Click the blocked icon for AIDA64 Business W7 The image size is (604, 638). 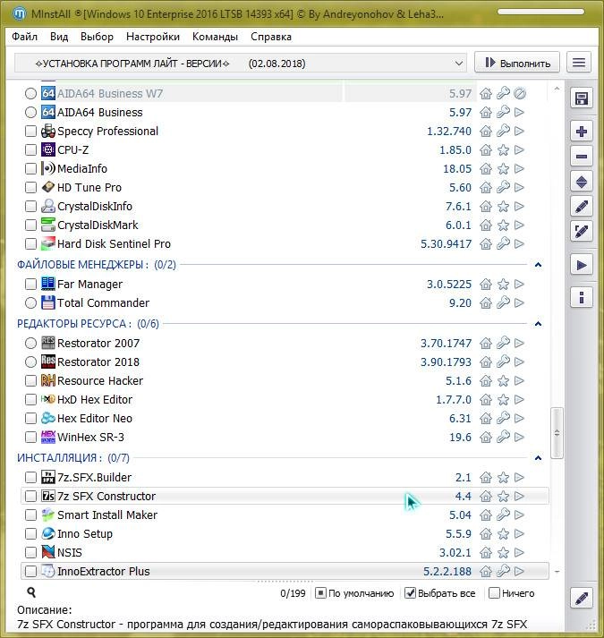pyautogui.click(x=520, y=94)
